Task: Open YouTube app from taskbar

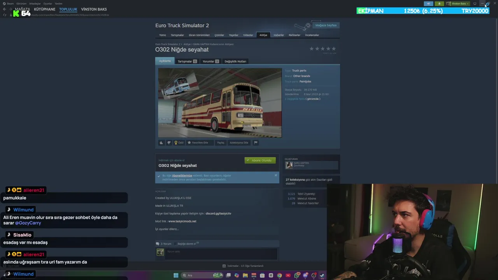Action: (x=288, y=275)
